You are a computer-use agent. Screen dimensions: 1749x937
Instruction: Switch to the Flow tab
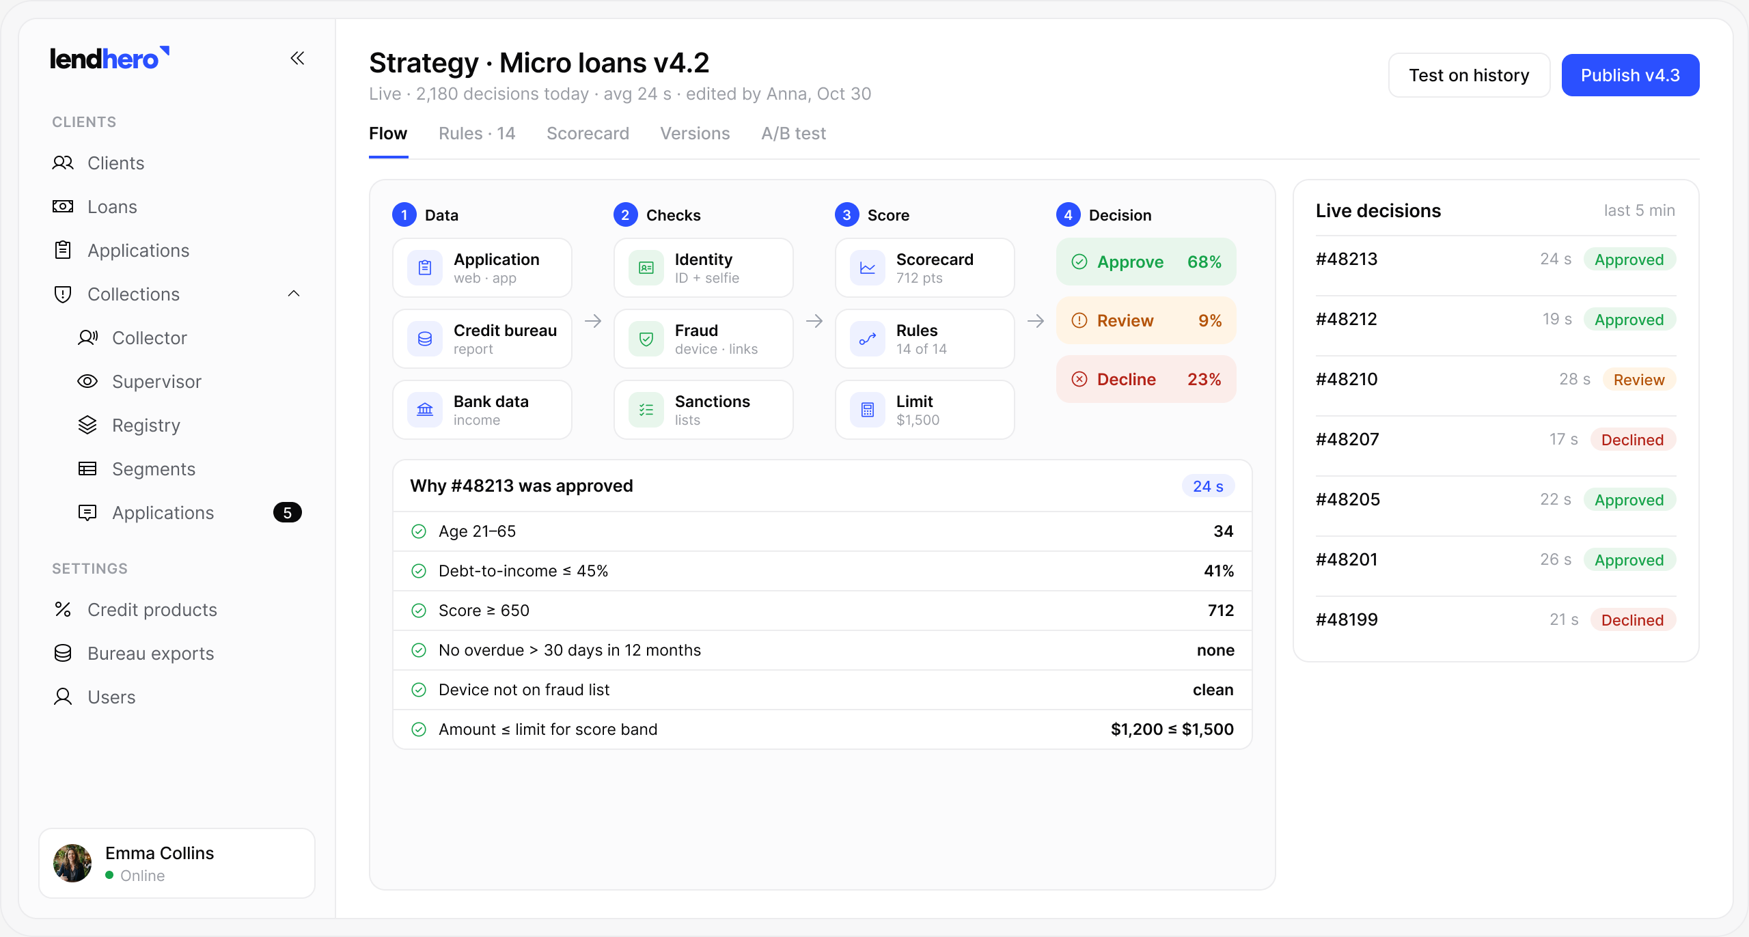point(388,134)
